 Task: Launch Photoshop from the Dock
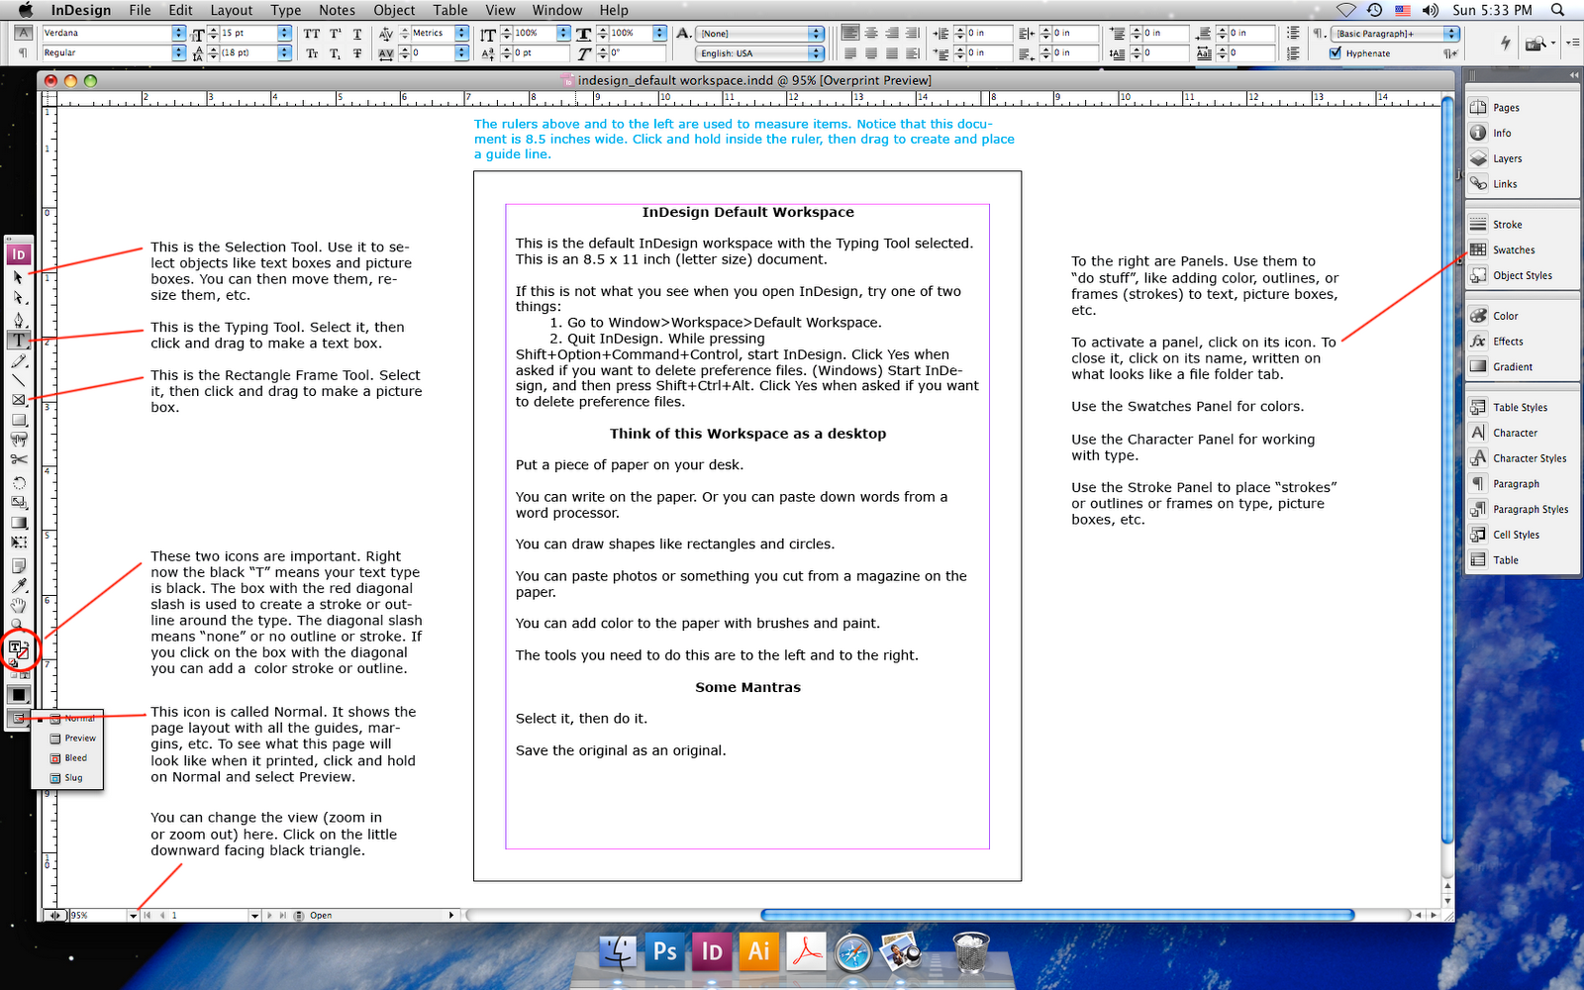pyautogui.click(x=665, y=951)
